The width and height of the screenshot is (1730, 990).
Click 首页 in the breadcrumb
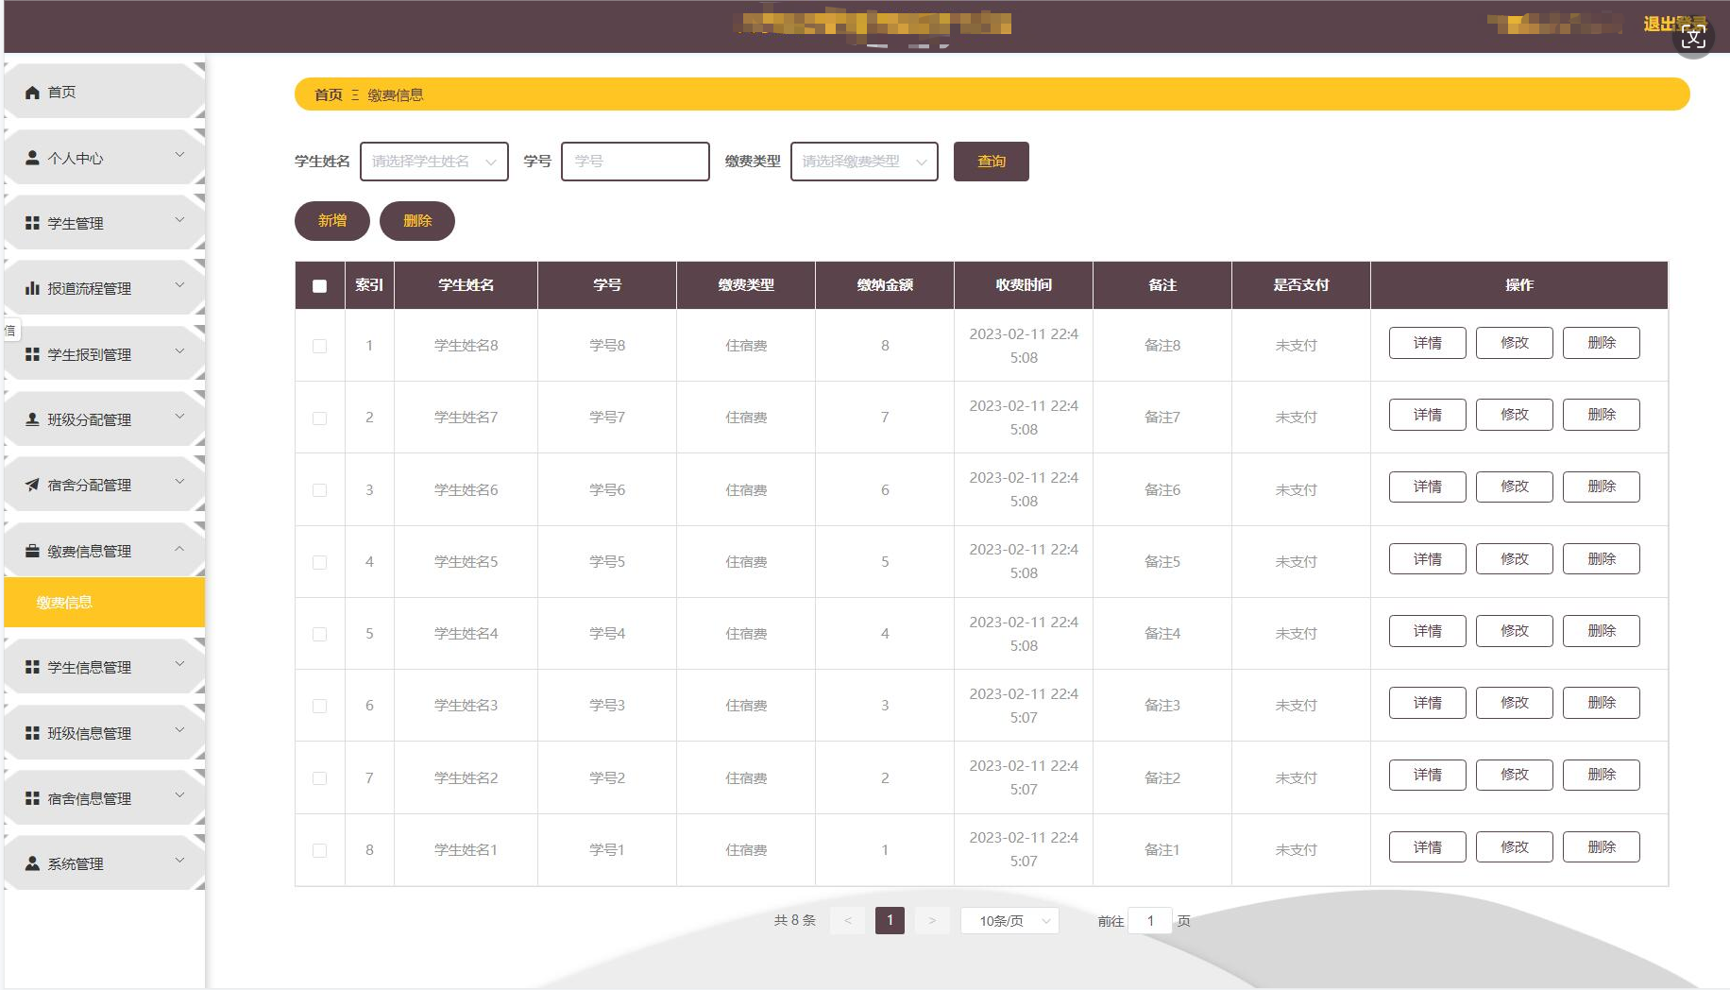point(329,94)
